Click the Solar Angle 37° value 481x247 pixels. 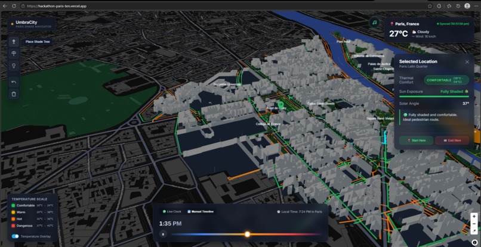pos(465,104)
